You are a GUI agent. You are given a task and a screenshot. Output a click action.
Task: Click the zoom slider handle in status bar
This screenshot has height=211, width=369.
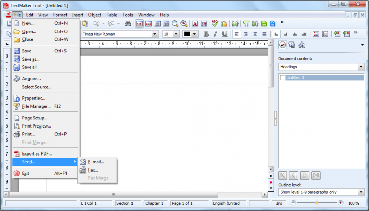click(x=317, y=203)
